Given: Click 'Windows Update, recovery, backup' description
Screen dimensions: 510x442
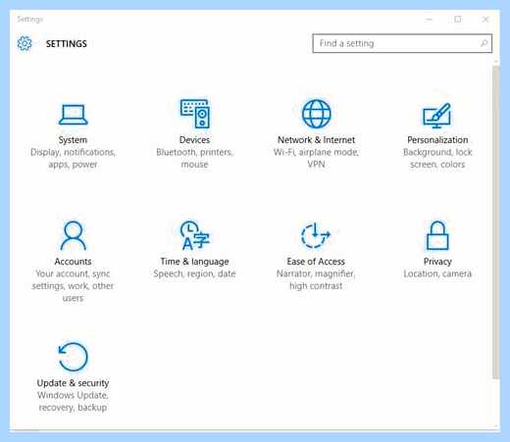Looking at the screenshot, I should 73,402.
